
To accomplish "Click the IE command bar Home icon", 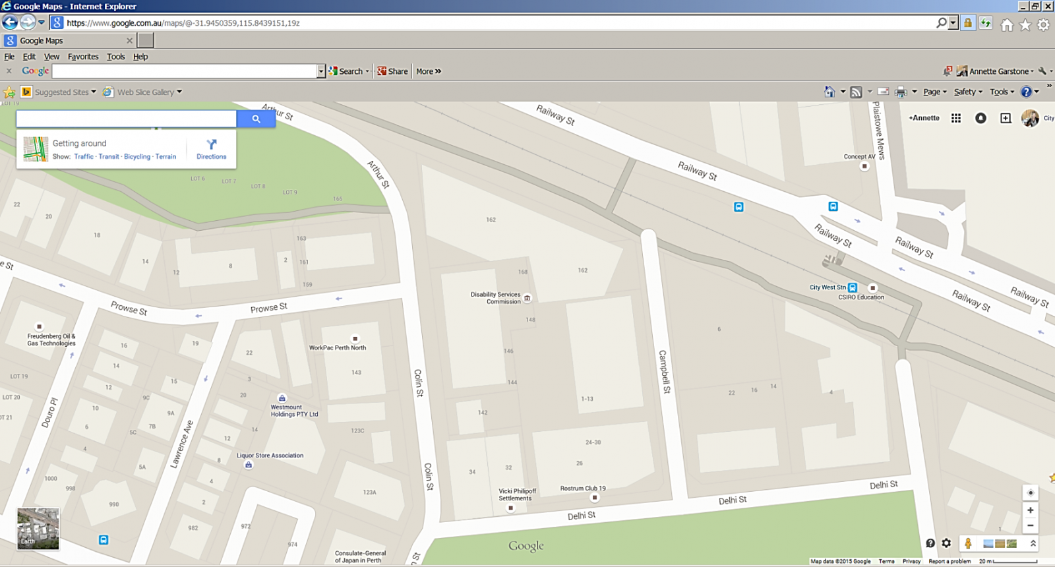I will 829,92.
